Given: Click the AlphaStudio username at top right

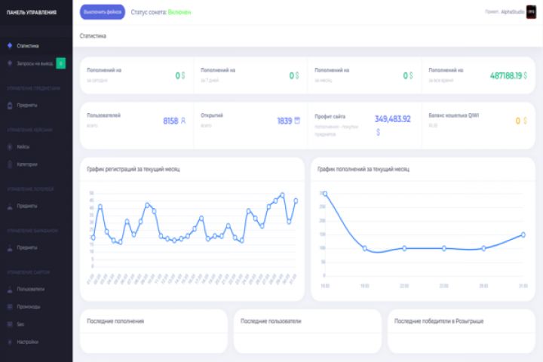Looking at the screenshot, I should (513, 12).
